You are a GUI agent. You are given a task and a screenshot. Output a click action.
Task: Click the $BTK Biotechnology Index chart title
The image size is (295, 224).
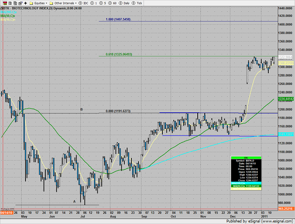(41, 8)
